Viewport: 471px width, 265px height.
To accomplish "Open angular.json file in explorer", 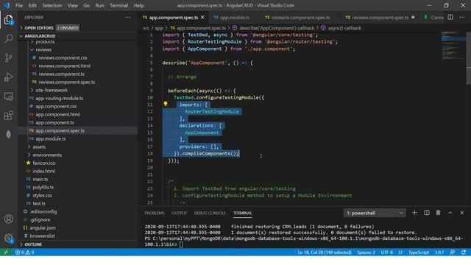I will click(43, 227).
